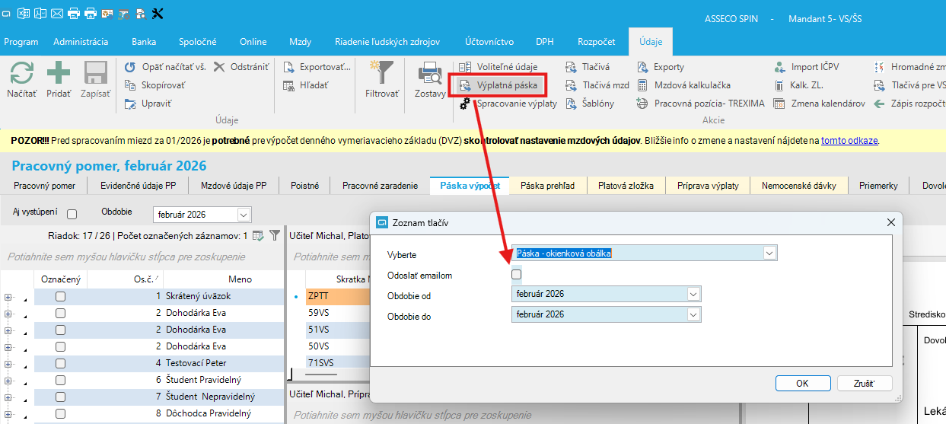Open Zostavy printer reports icon

430,74
